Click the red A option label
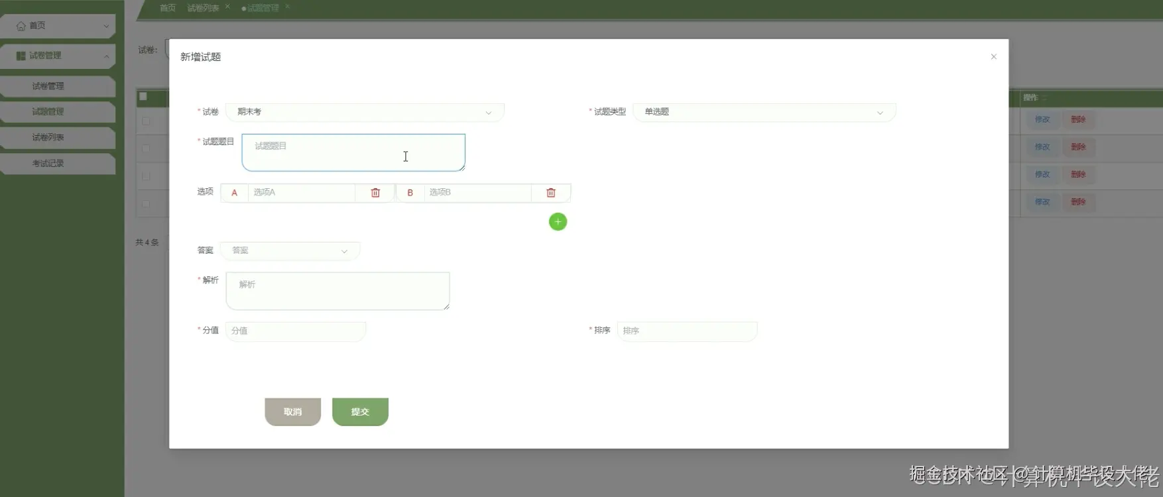 [234, 192]
